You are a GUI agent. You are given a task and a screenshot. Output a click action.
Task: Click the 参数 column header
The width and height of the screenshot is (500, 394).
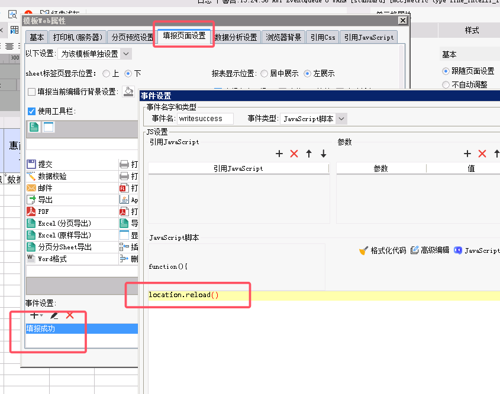click(x=381, y=168)
